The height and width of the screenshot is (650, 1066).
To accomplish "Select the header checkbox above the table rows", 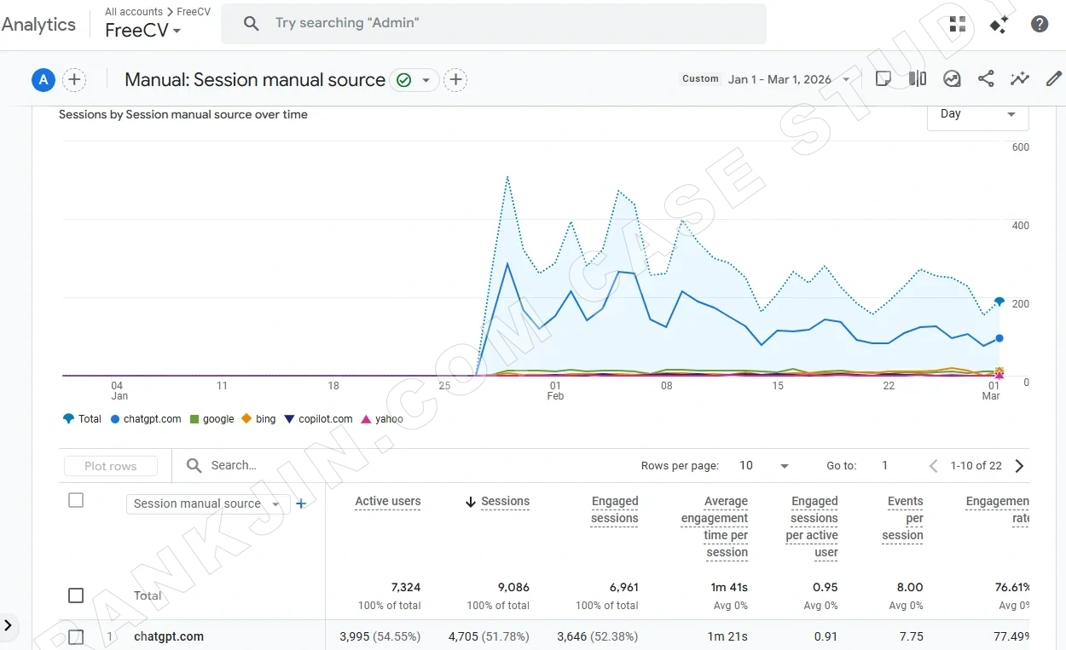I will (76, 500).
